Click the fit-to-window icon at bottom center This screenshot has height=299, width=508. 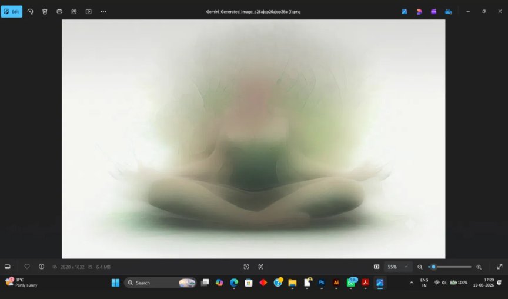click(x=246, y=267)
